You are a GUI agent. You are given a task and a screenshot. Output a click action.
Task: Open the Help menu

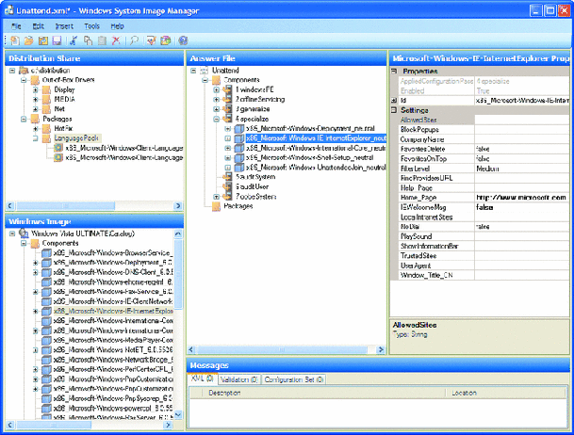point(118,26)
